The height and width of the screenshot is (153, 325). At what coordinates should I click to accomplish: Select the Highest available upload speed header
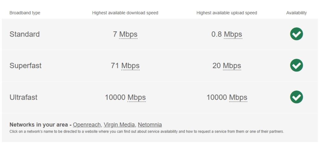(227, 13)
